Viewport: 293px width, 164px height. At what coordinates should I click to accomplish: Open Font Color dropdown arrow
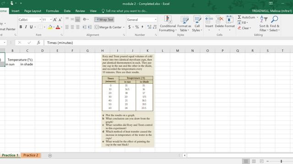coord(61,27)
